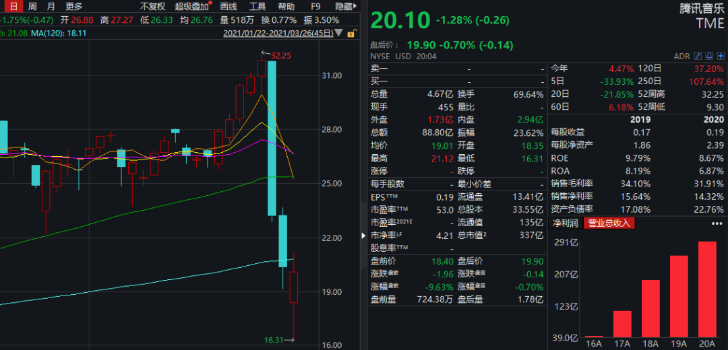Click the ROE 9.79% value
Screen dimensions: 728x350
pos(638,158)
